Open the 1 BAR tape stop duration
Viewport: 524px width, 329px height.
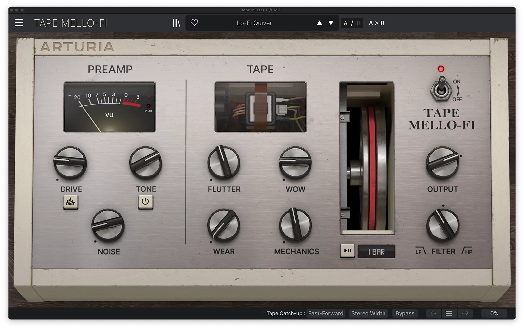pyautogui.click(x=376, y=252)
